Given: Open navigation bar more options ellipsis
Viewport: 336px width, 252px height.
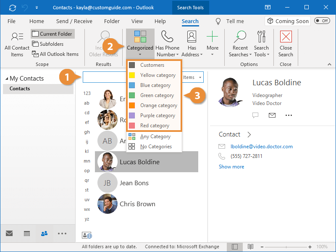Looking at the screenshot, I should point(62,234).
